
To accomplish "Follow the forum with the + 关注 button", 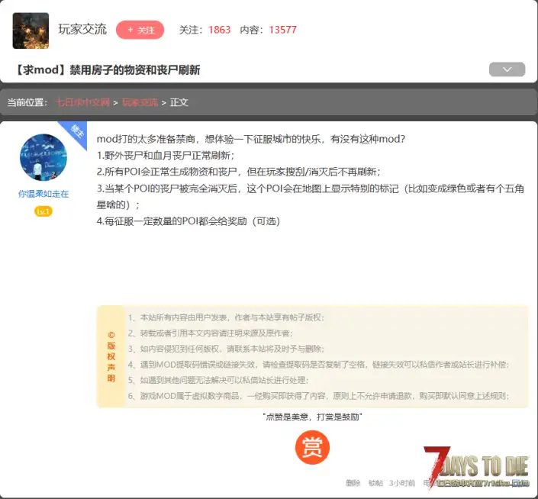I will (x=140, y=30).
